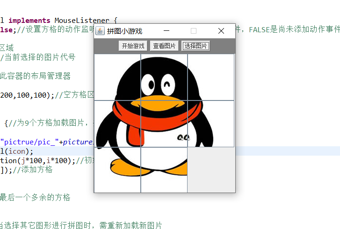The width and height of the screenshot is (340, 229).
Task: Click the 拼图小游戏 window title text
Action: pyautogui.click(x=124, y=31)
